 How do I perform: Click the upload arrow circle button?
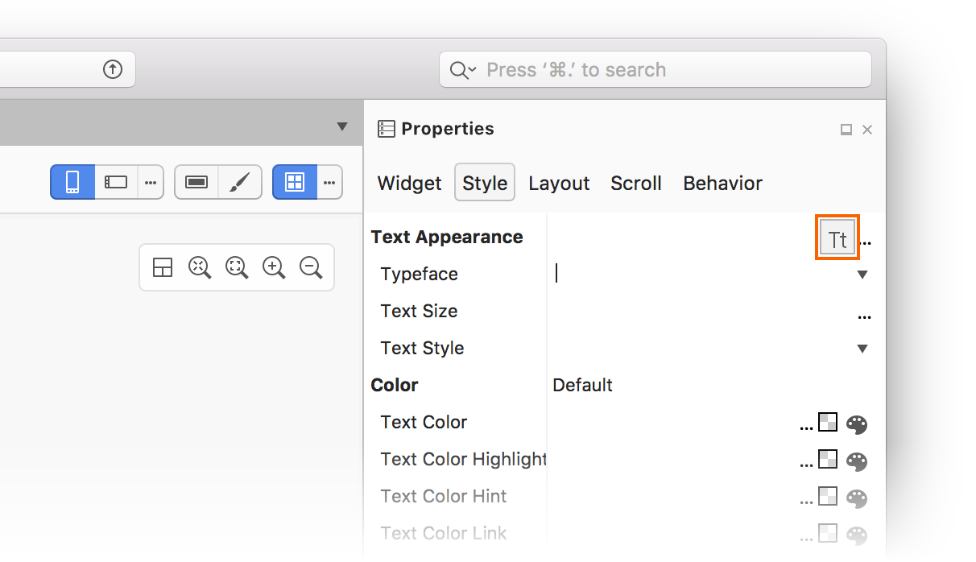click(x=113, y=69)
